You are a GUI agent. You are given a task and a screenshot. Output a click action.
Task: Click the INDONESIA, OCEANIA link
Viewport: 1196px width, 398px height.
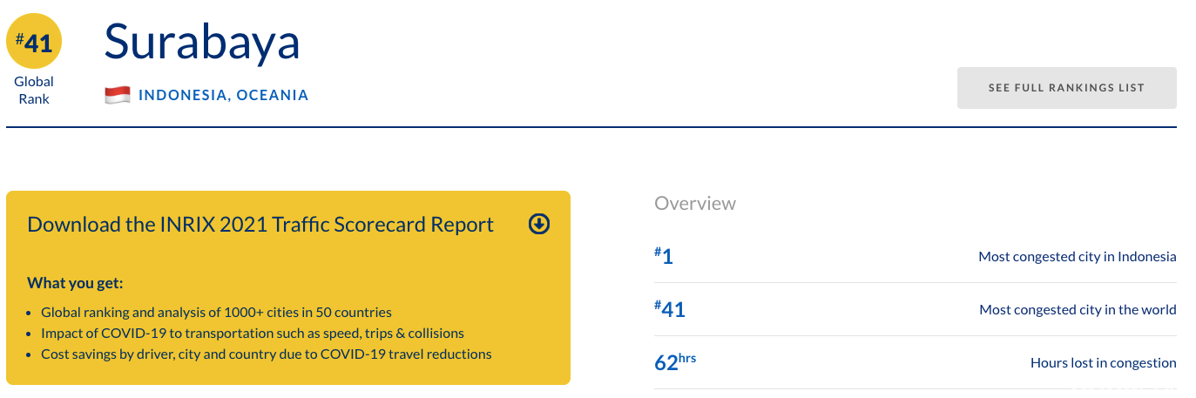coord(223,95)
